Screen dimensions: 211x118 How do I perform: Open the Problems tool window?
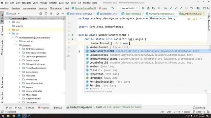(44, 108)
